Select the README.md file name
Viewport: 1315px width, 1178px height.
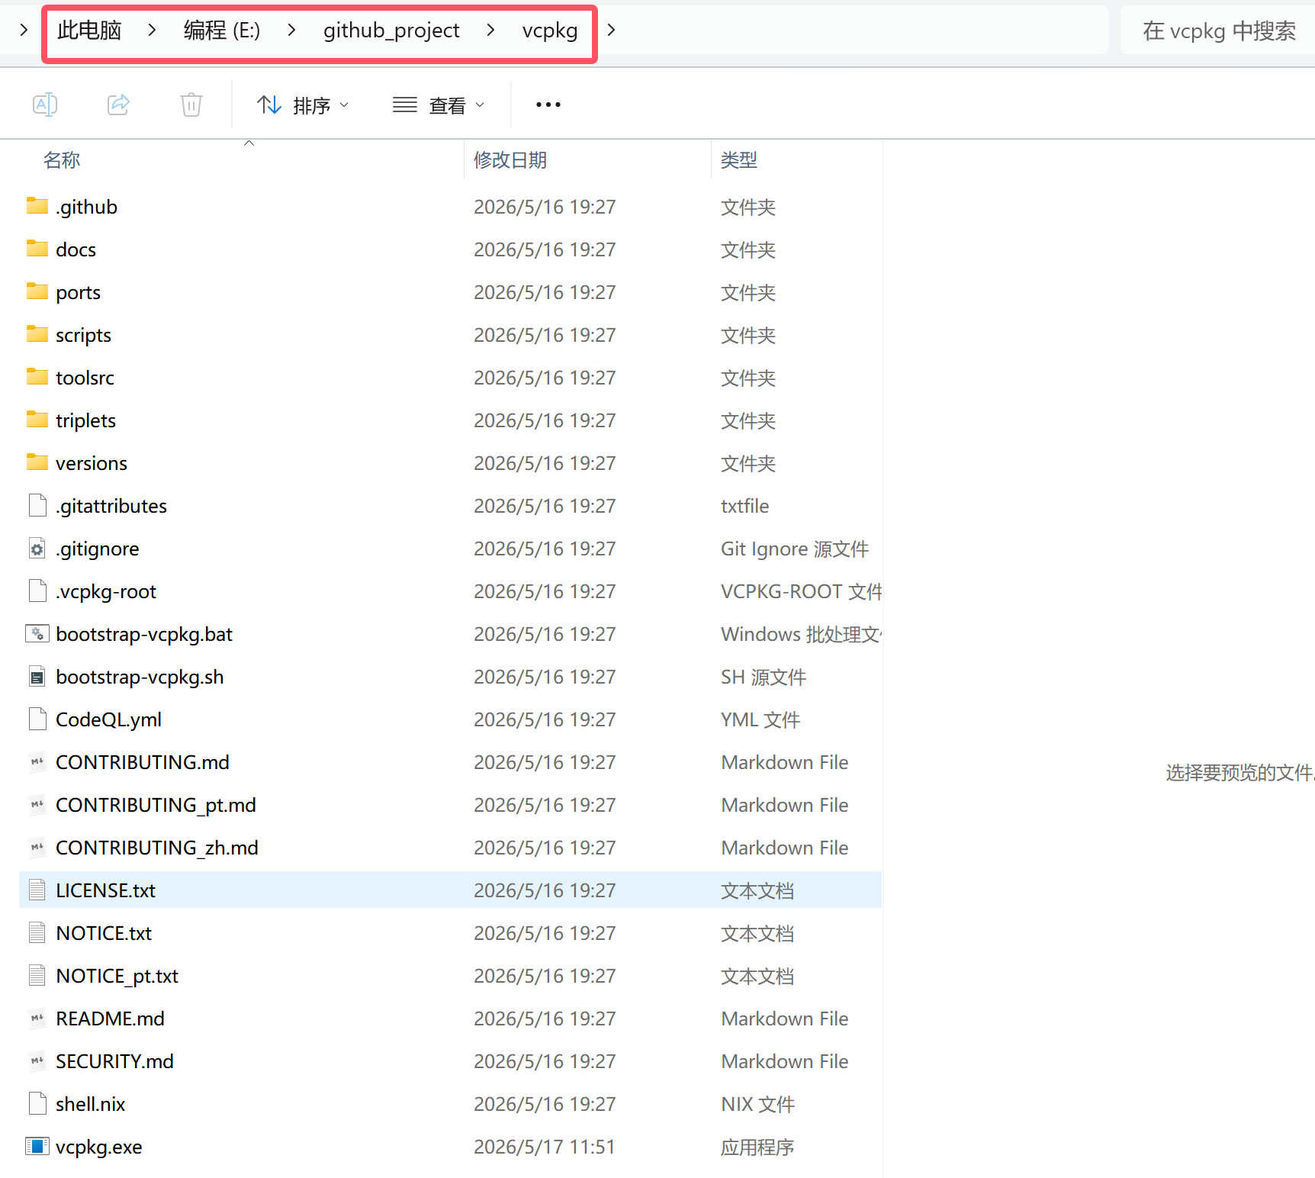tap(110, 1019)
